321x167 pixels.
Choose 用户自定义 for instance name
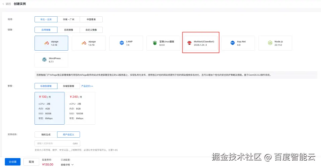point(69,135)
